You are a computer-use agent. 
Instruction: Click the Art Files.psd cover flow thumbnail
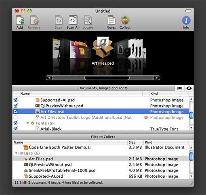click(103, 47)
